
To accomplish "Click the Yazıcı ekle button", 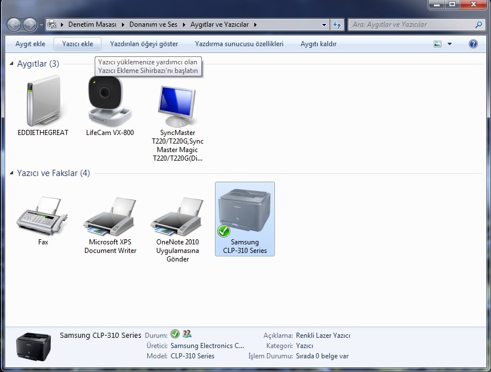I will click(77, 43).
